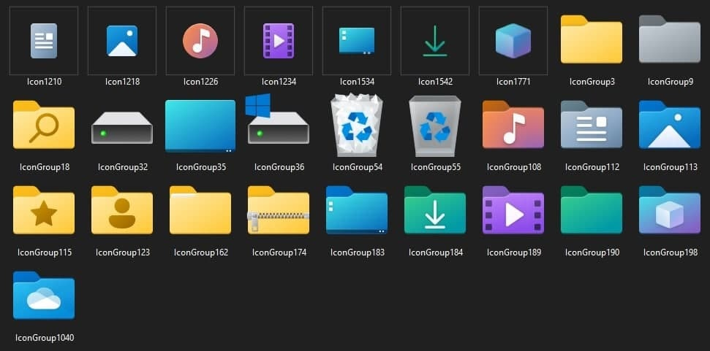Viewport: 710px width, 351px height.
Task: Select the Icon1234 video filmstrip icon
Action: 279,41
